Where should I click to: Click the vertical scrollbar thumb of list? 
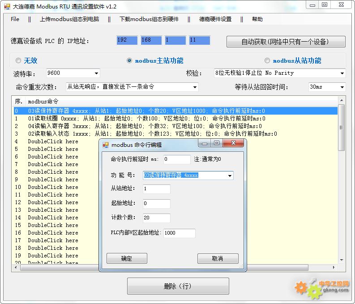point(342,128)
